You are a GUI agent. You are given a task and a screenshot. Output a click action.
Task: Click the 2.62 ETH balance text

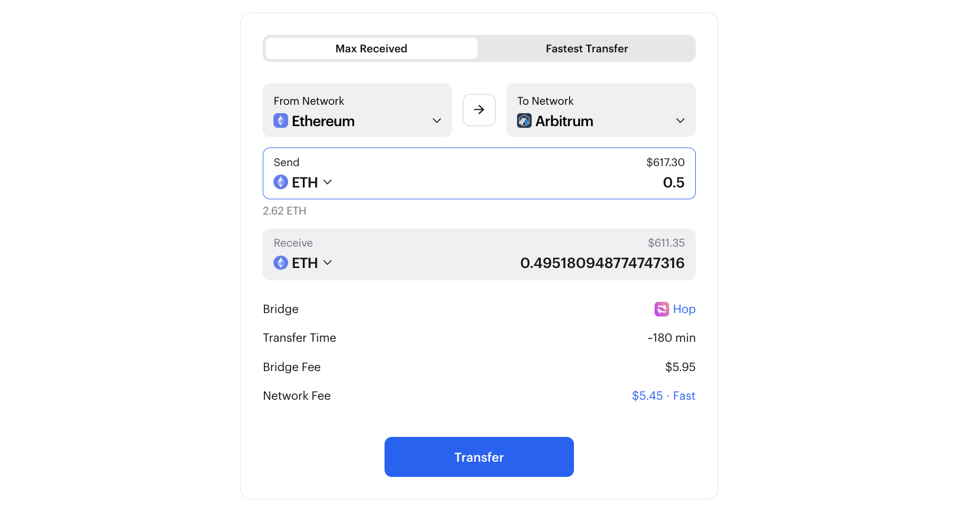pos(285,211)
